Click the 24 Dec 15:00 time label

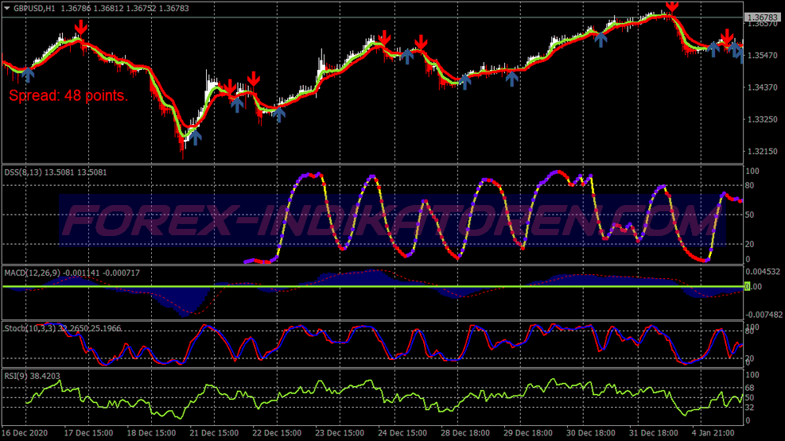402,433
